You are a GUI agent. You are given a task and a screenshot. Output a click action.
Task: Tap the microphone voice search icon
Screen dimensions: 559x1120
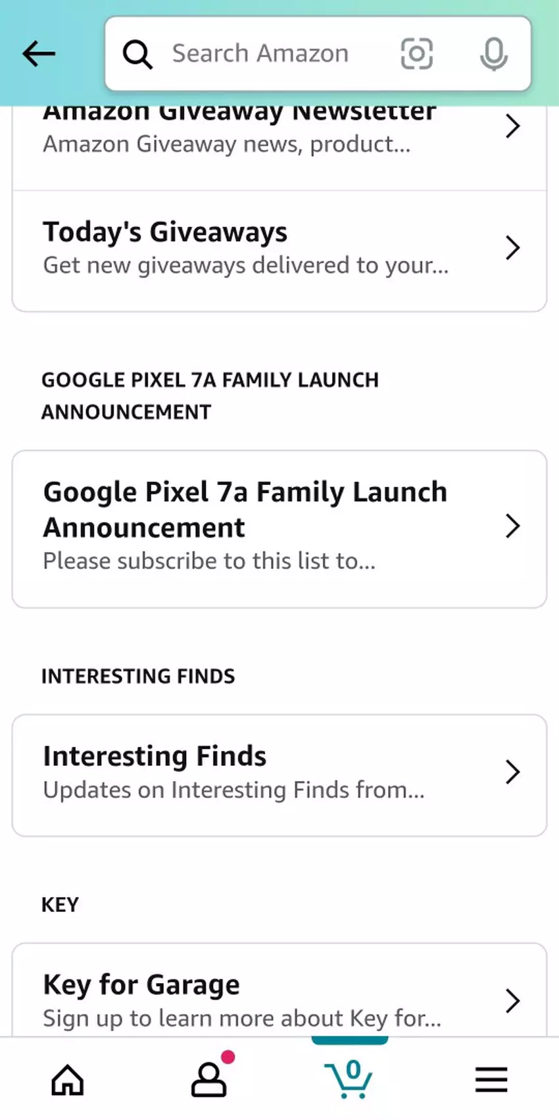tap(493, 54)
